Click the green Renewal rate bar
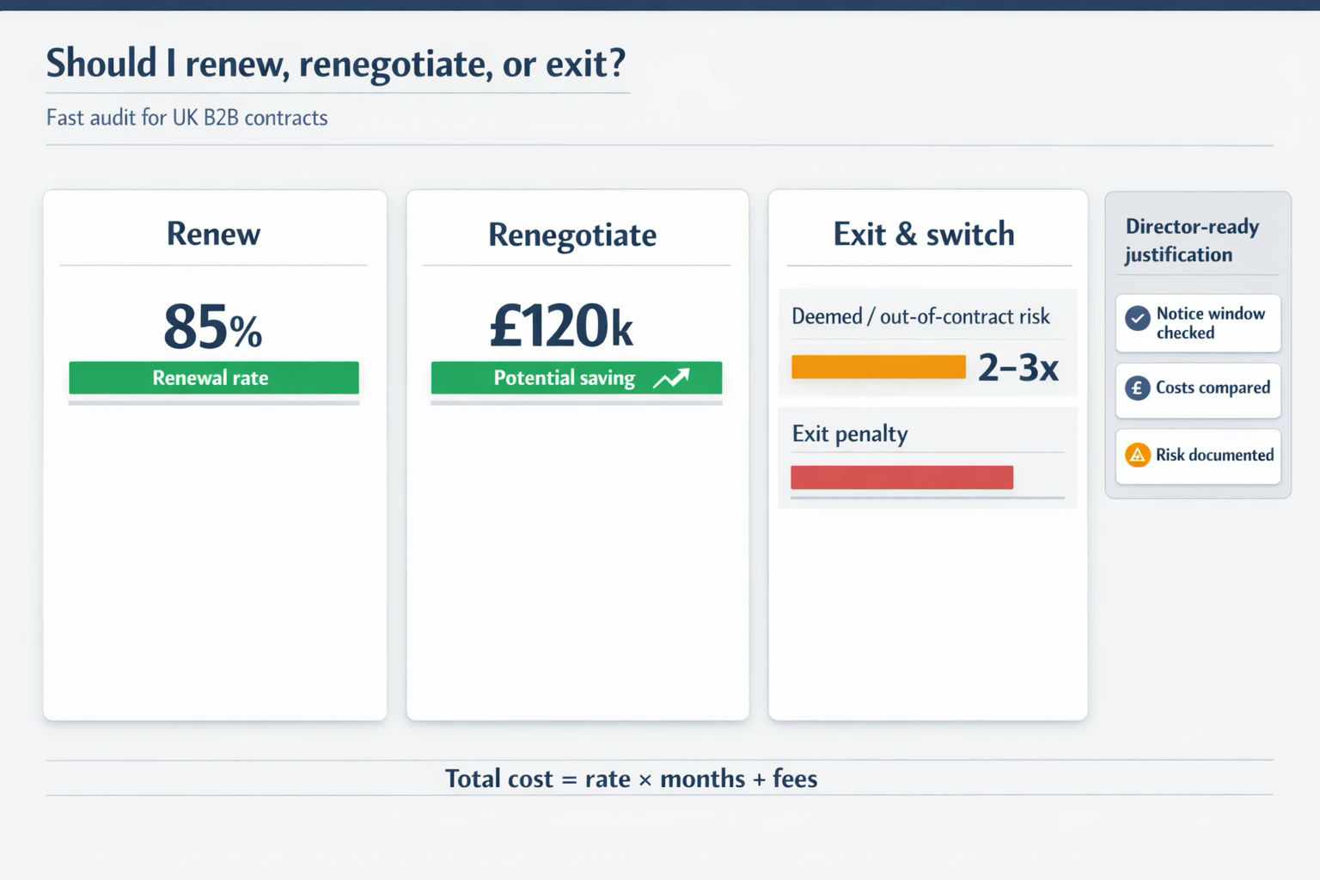1320x880 pixels. (214, 378)
